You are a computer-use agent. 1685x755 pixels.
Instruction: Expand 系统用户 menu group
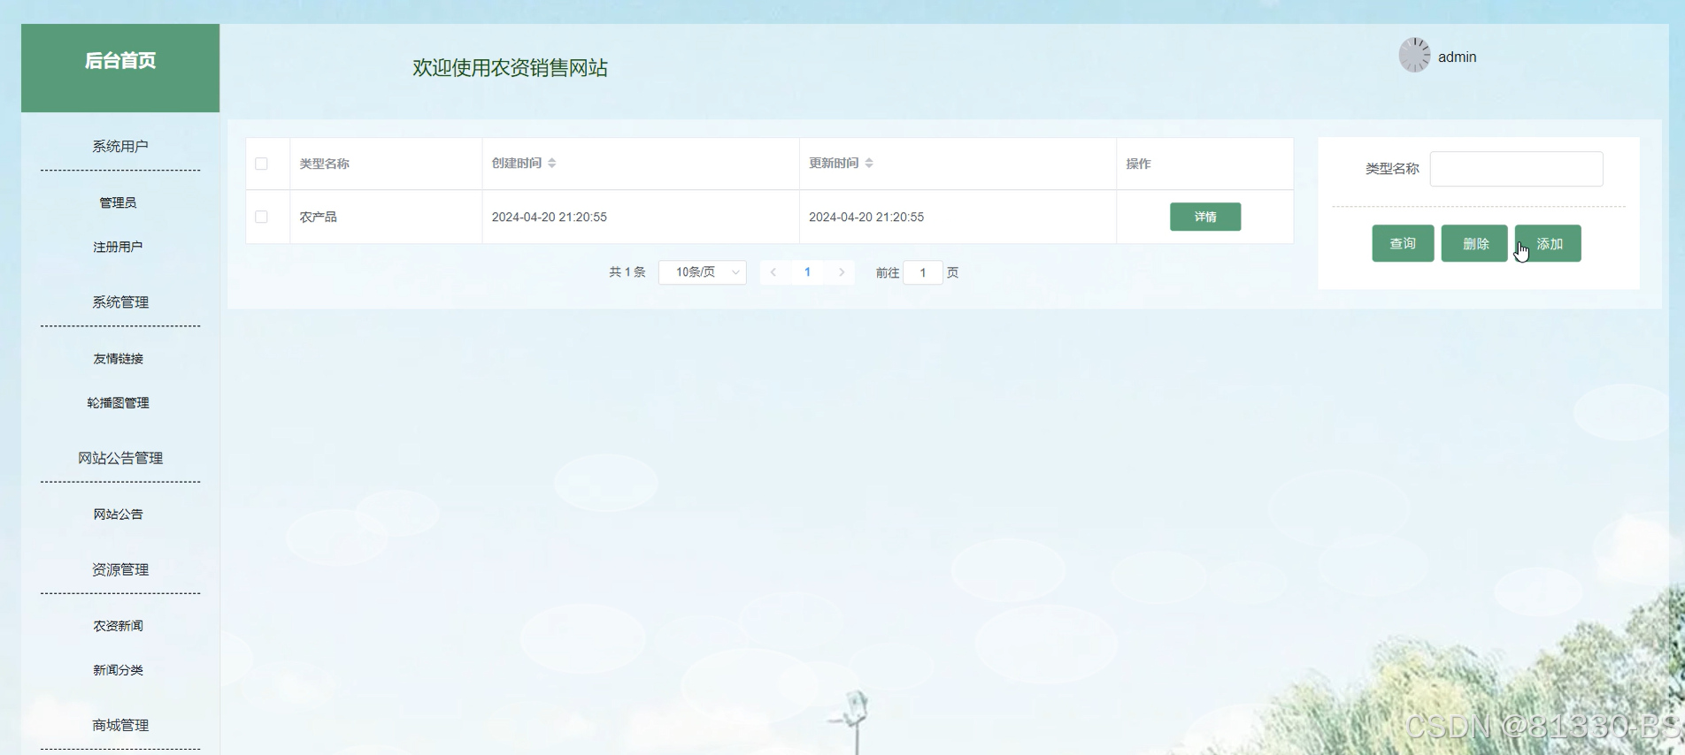120,147
